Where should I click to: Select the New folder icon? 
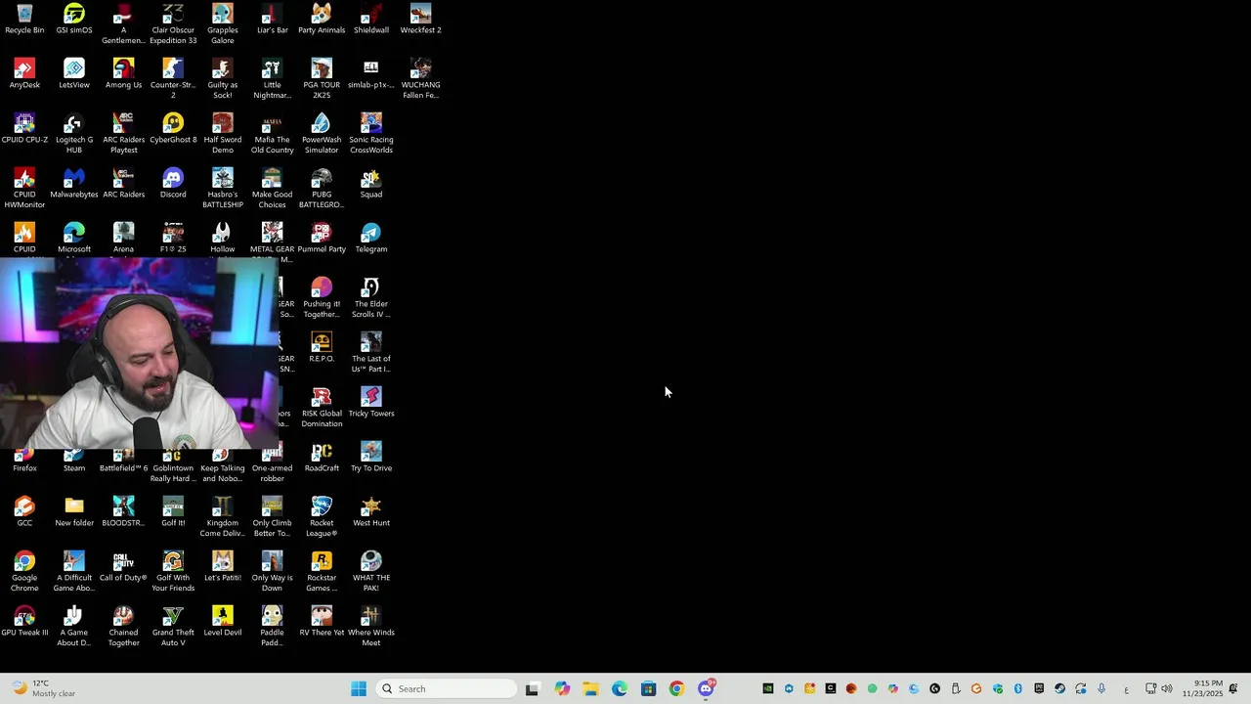pyautogui.click(x=74, y=511)
